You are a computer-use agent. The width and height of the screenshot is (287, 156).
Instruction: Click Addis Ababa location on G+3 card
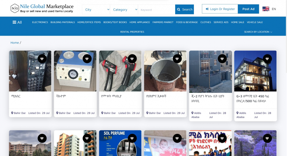tap(241, 115)
